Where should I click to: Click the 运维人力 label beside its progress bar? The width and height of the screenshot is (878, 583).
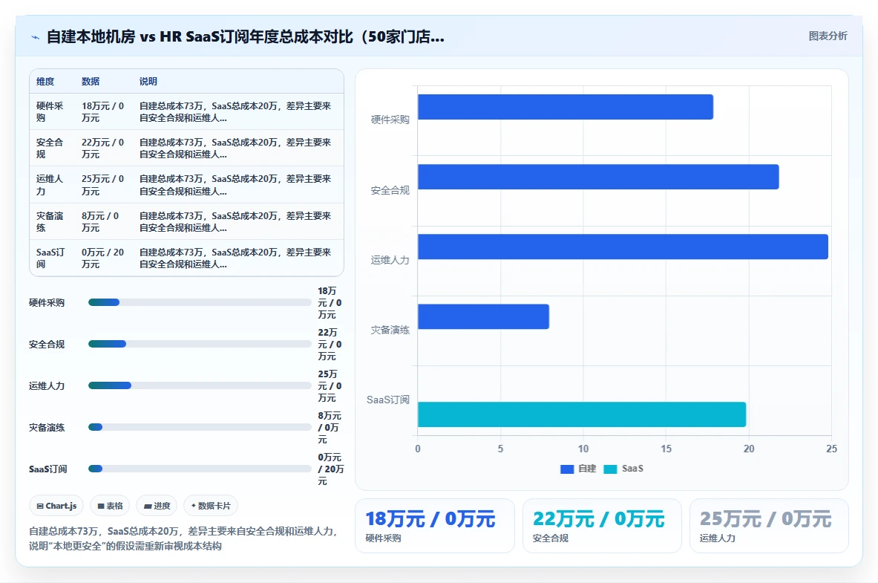point(47,385)
